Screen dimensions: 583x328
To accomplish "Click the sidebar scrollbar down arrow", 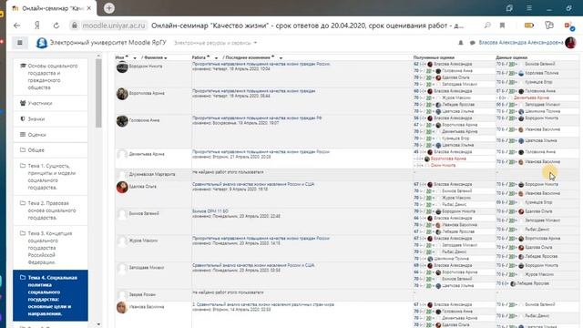I will pos(98,324).
